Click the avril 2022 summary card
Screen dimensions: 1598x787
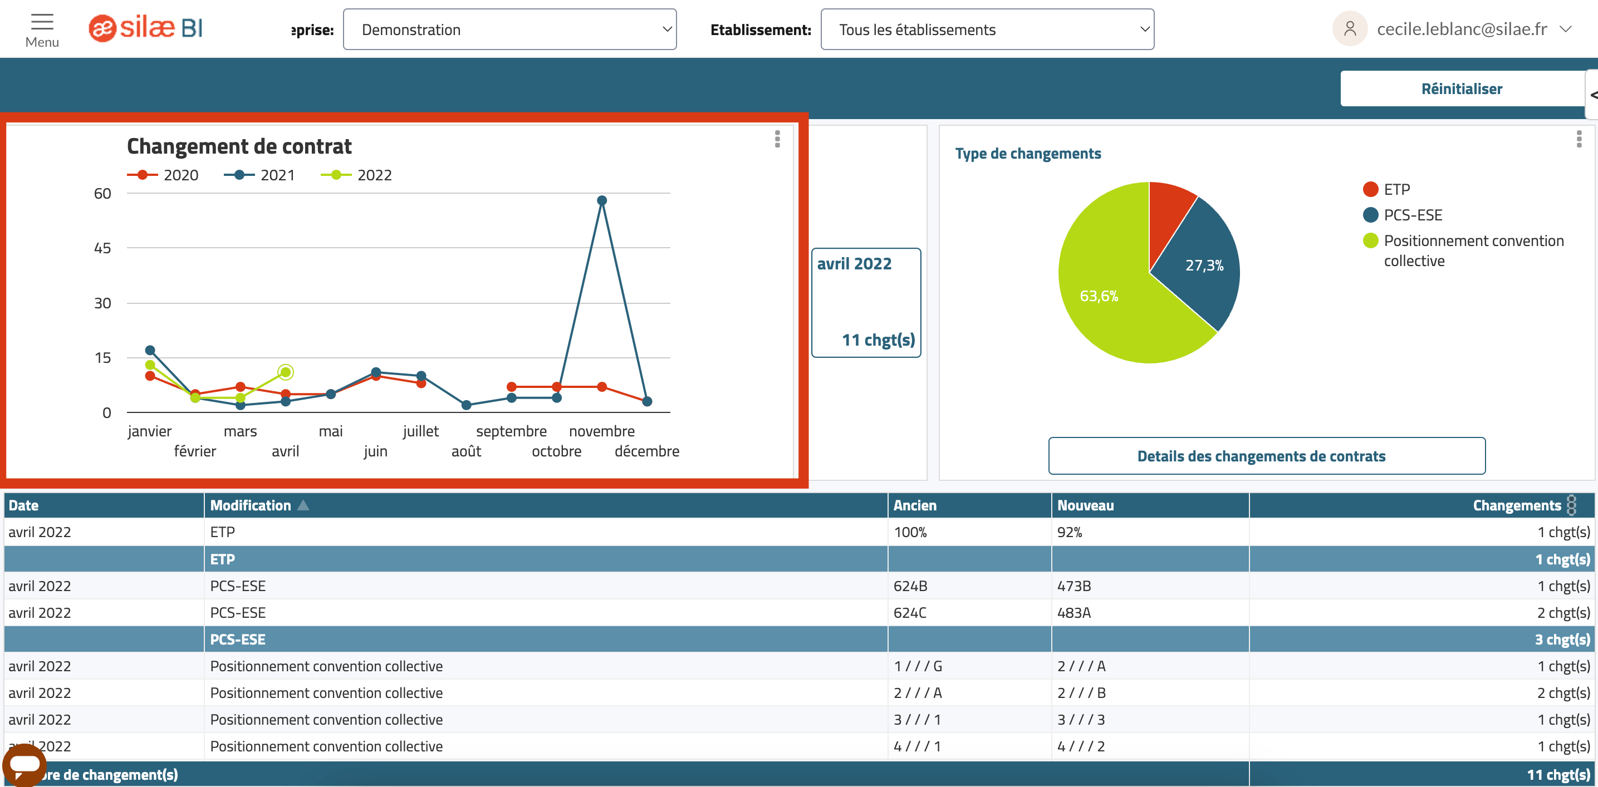(866, 303)
